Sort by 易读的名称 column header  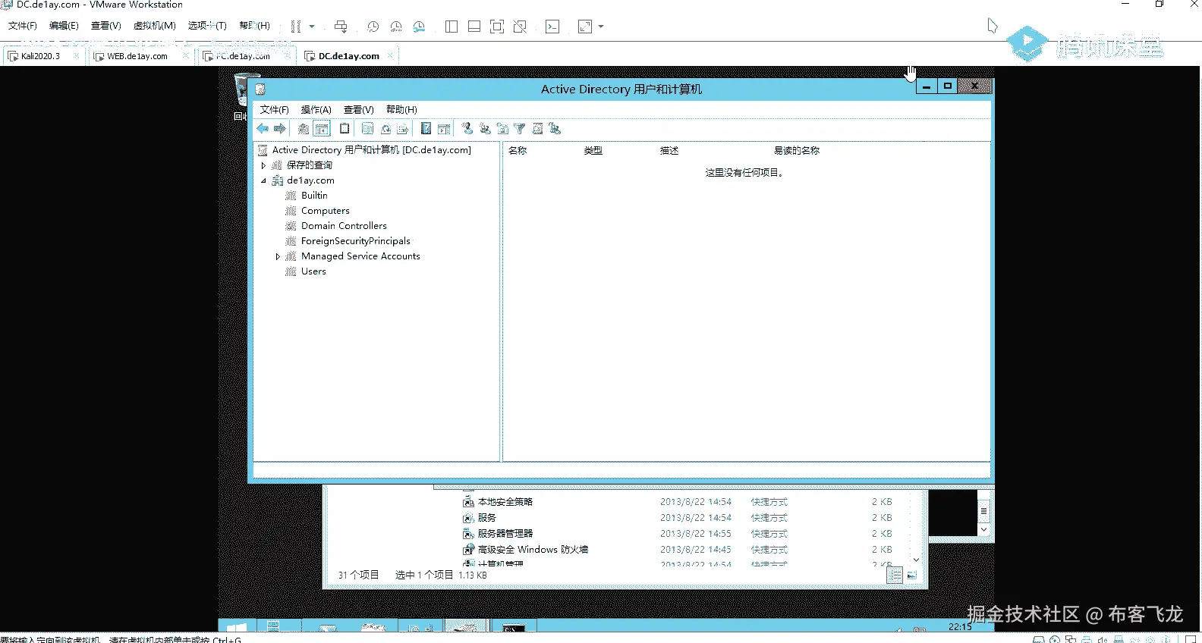tap(797, 151)
